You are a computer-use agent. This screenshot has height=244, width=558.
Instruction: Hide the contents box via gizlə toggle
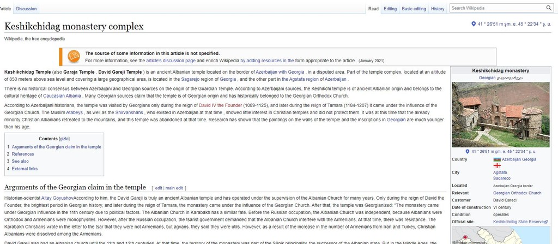pos(64,139)
